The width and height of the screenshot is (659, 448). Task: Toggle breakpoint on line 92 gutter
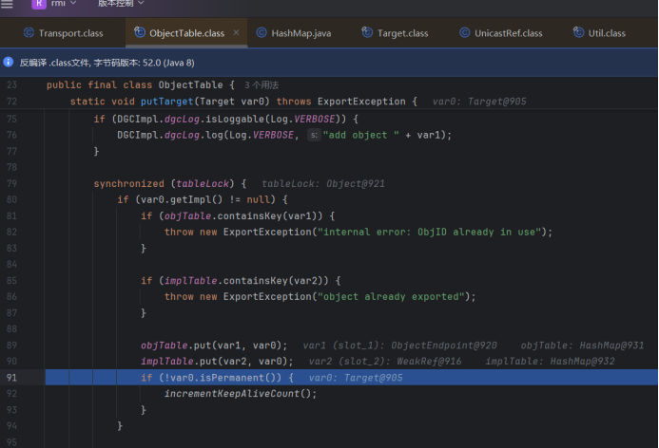pyautogui.click(x=12, y=393)
